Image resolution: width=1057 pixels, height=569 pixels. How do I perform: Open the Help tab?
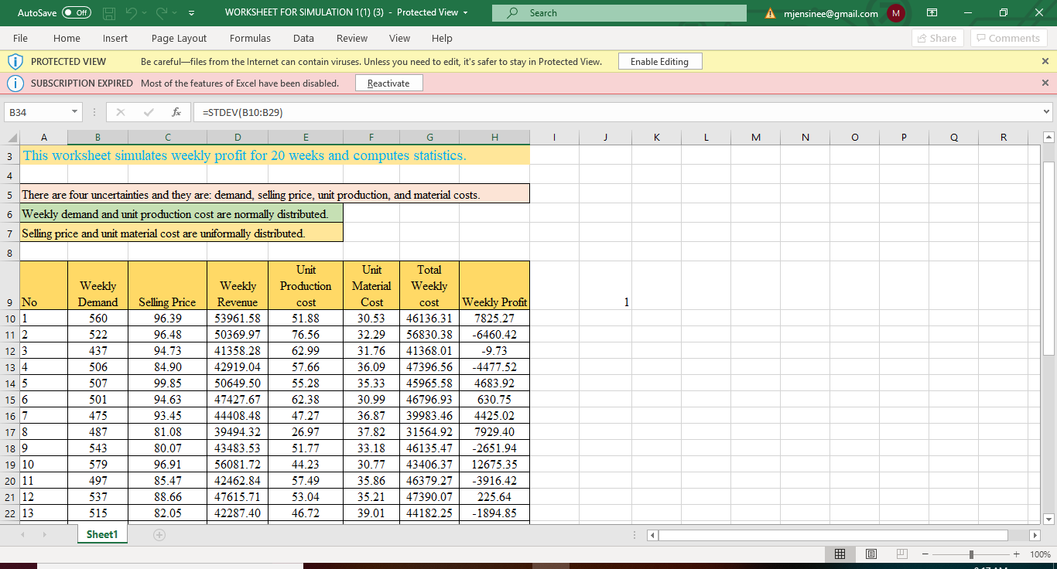(442, 38)
